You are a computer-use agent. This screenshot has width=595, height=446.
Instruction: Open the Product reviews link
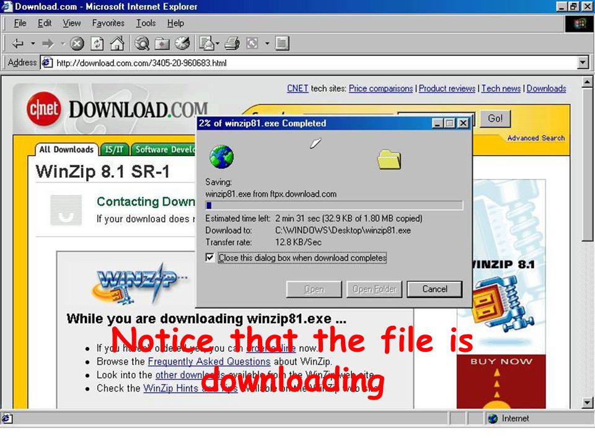point(447,89)
